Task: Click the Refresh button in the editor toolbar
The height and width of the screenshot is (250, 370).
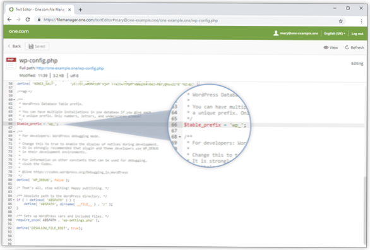Action: click(x=354, y=47)
